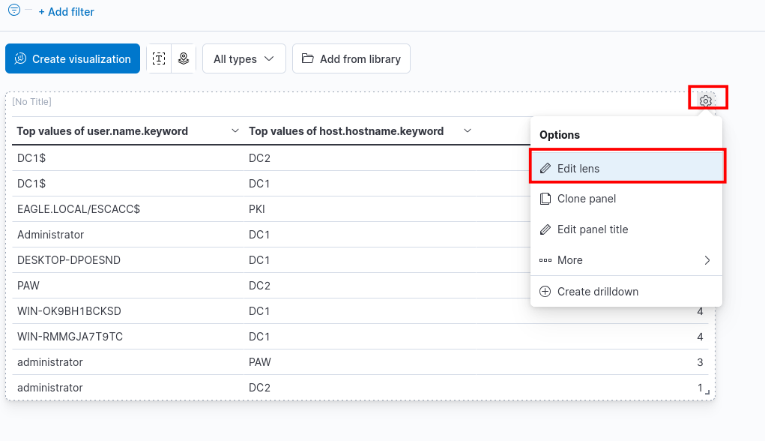Image resolution: width=765 pixels, height=441 pixels.
Task: Click the plus icon beside Create drilldown
Action: point(545,292)
